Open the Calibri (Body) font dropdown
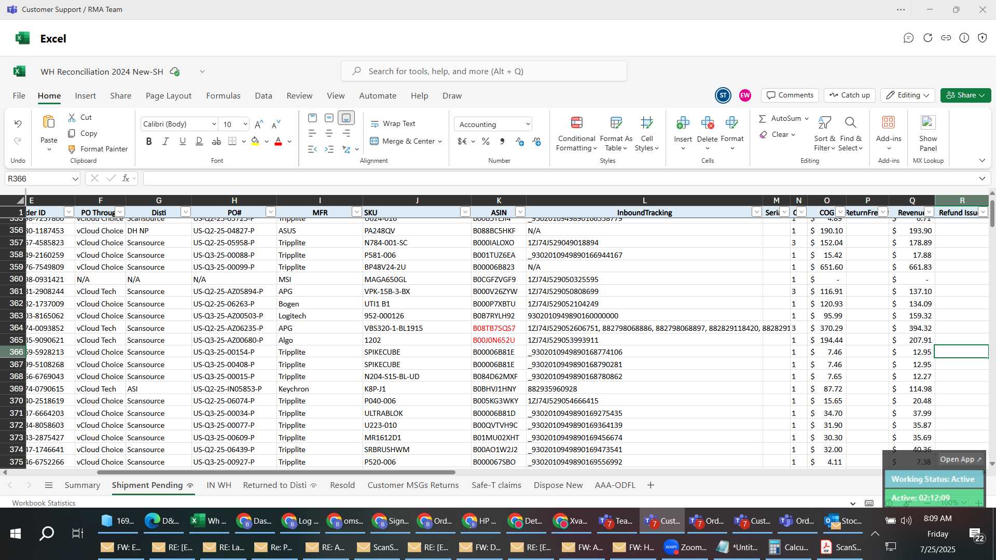The height and width of the screenshot is (560, 996). pos(214,124)
